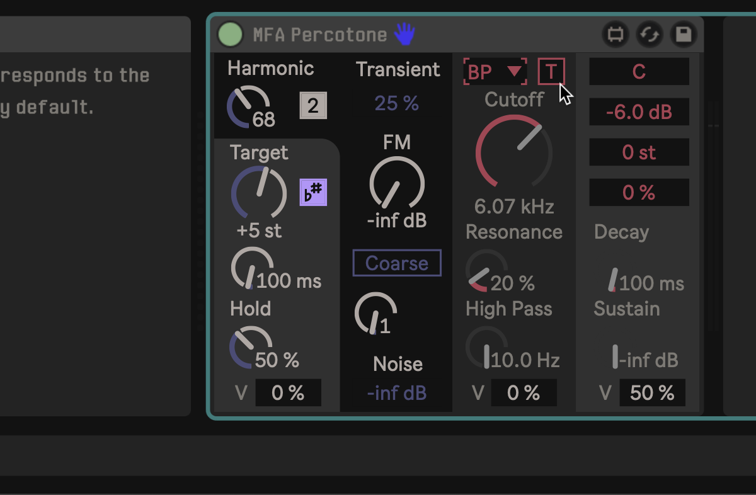Click the save preset disk icon

[x=684, y=34]
